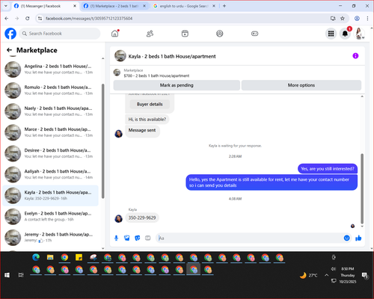Screen dimensions: 374x299
Task: Click the chat messages scrollbar
Action: (362, 188)
